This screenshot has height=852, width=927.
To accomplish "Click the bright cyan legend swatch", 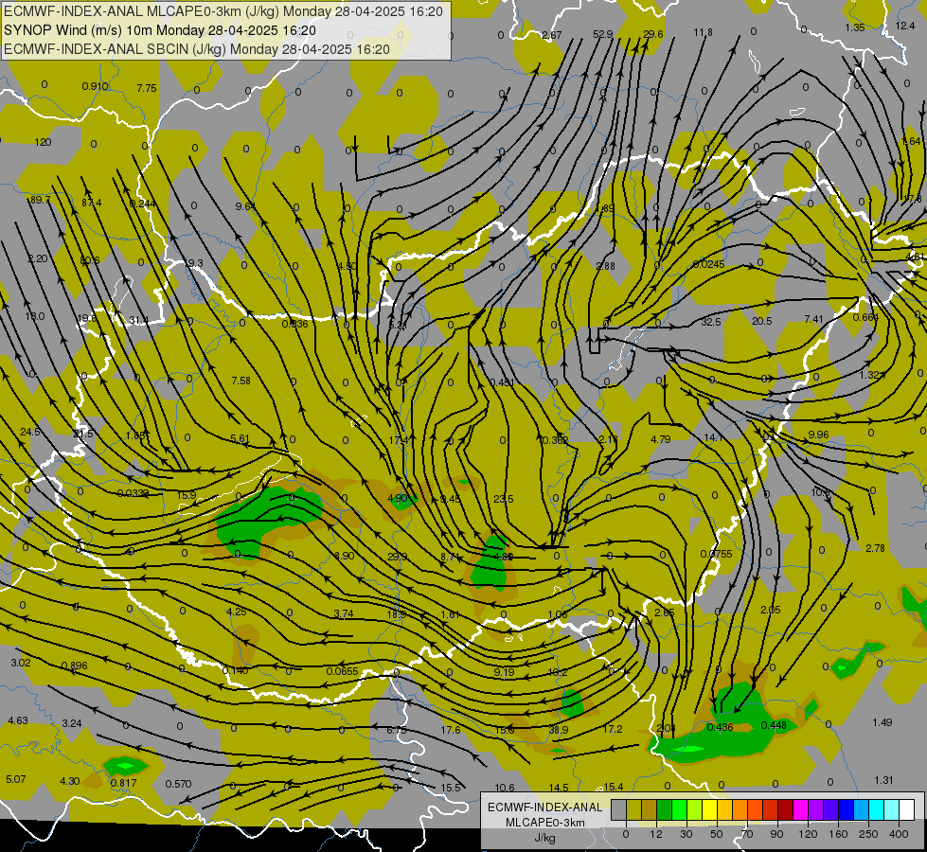I will [x=876, y=810].
